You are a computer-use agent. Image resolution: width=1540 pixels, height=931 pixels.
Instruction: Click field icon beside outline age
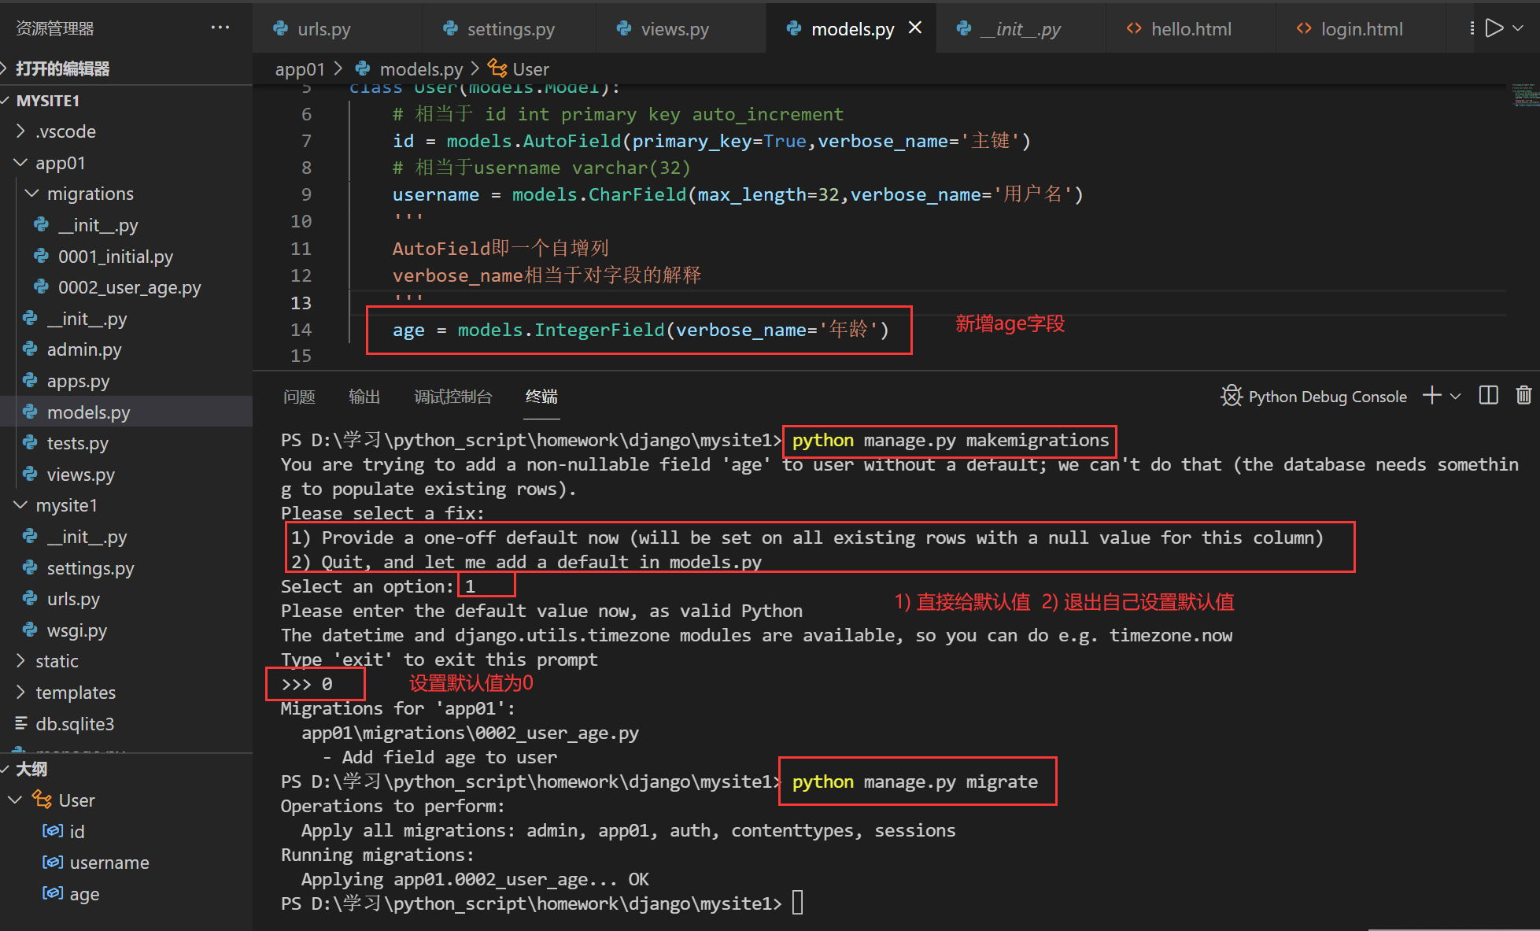[x=52, y=892]
